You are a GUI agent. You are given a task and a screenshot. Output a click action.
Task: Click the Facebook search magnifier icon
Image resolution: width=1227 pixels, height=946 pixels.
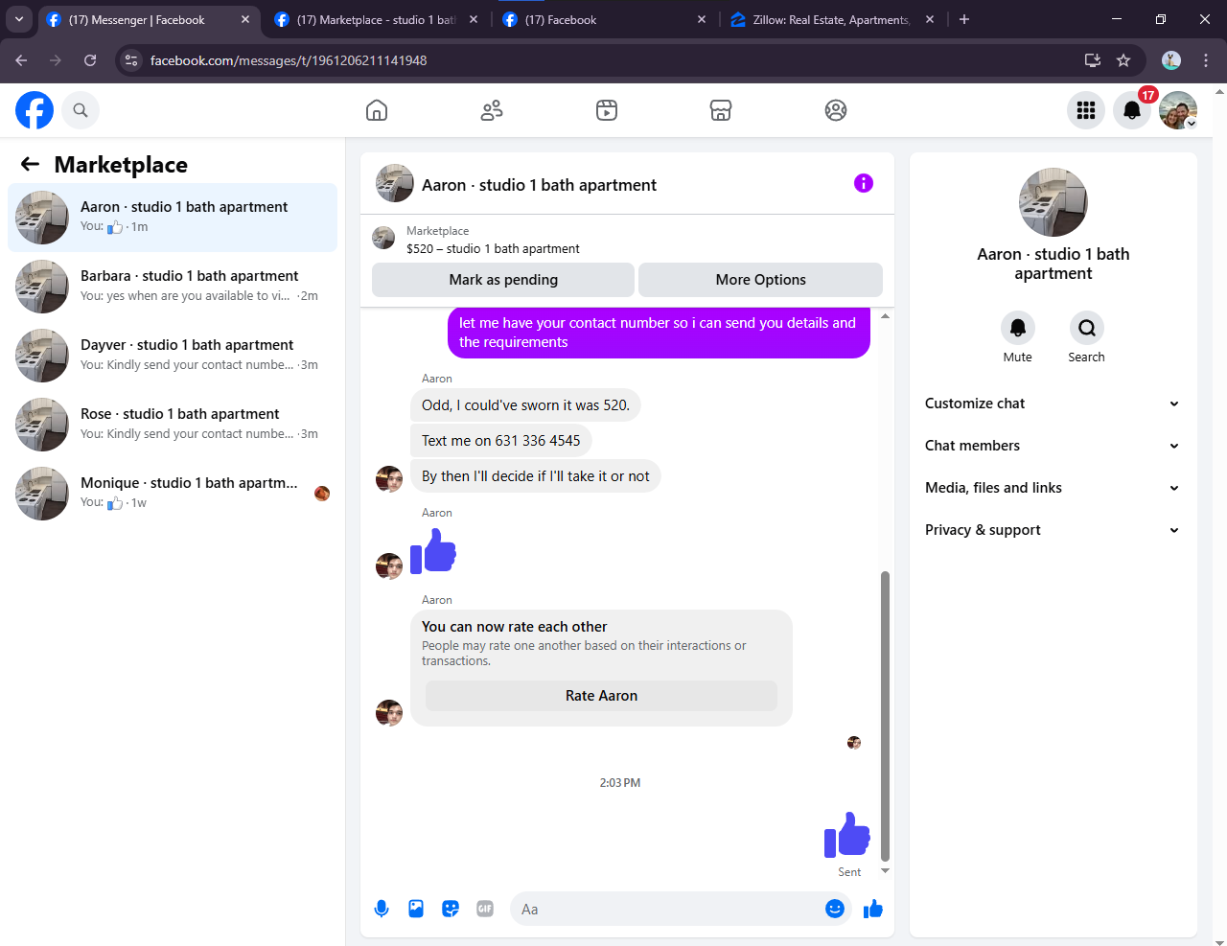(81, 110)
